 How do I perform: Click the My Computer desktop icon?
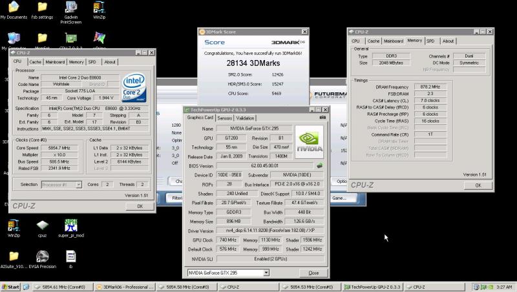click(x=14, y=38)
